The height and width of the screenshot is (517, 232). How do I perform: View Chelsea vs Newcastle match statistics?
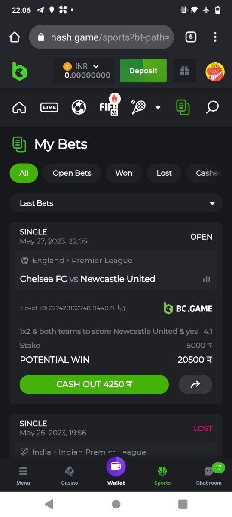tap(207, 279)
